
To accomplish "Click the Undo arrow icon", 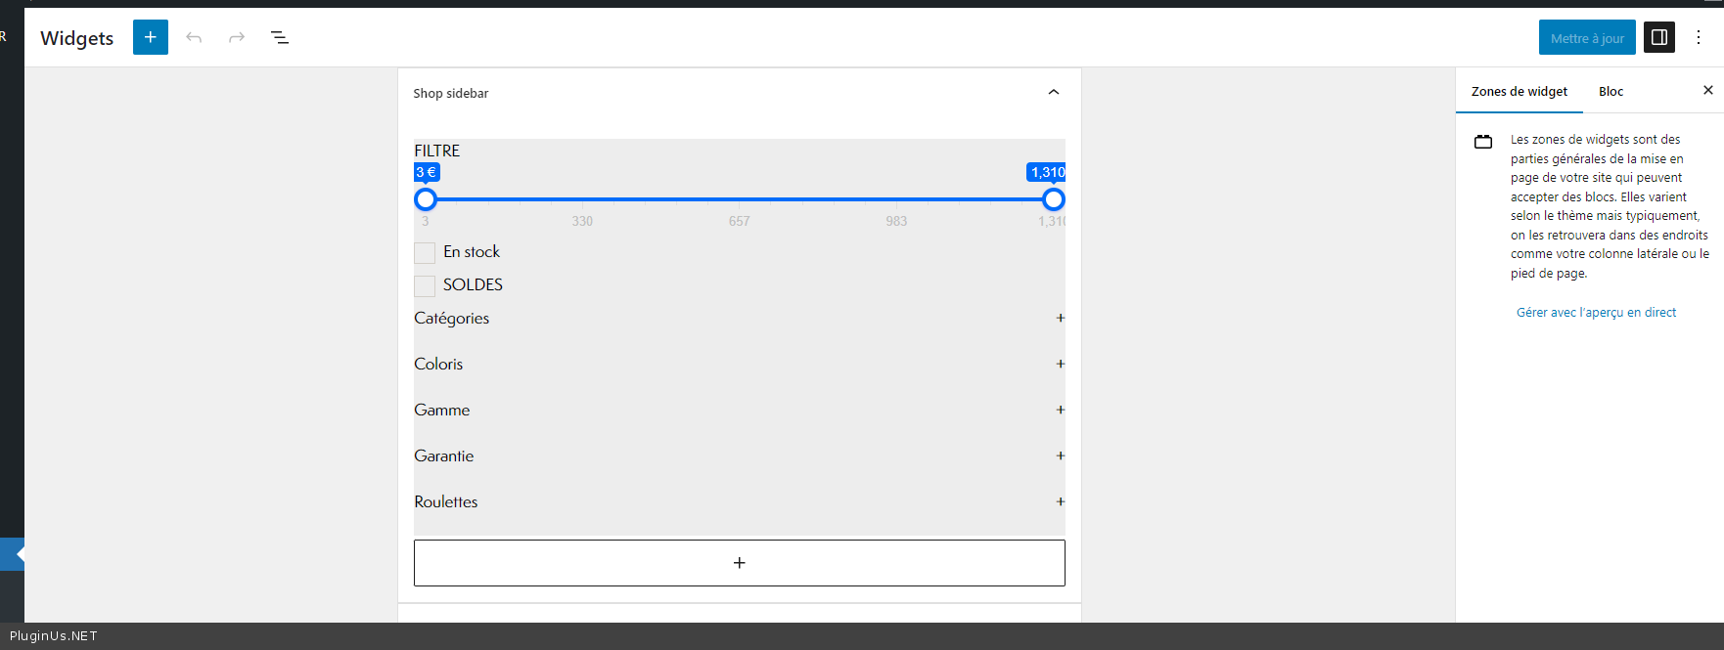I will click(x=194, y=37).
